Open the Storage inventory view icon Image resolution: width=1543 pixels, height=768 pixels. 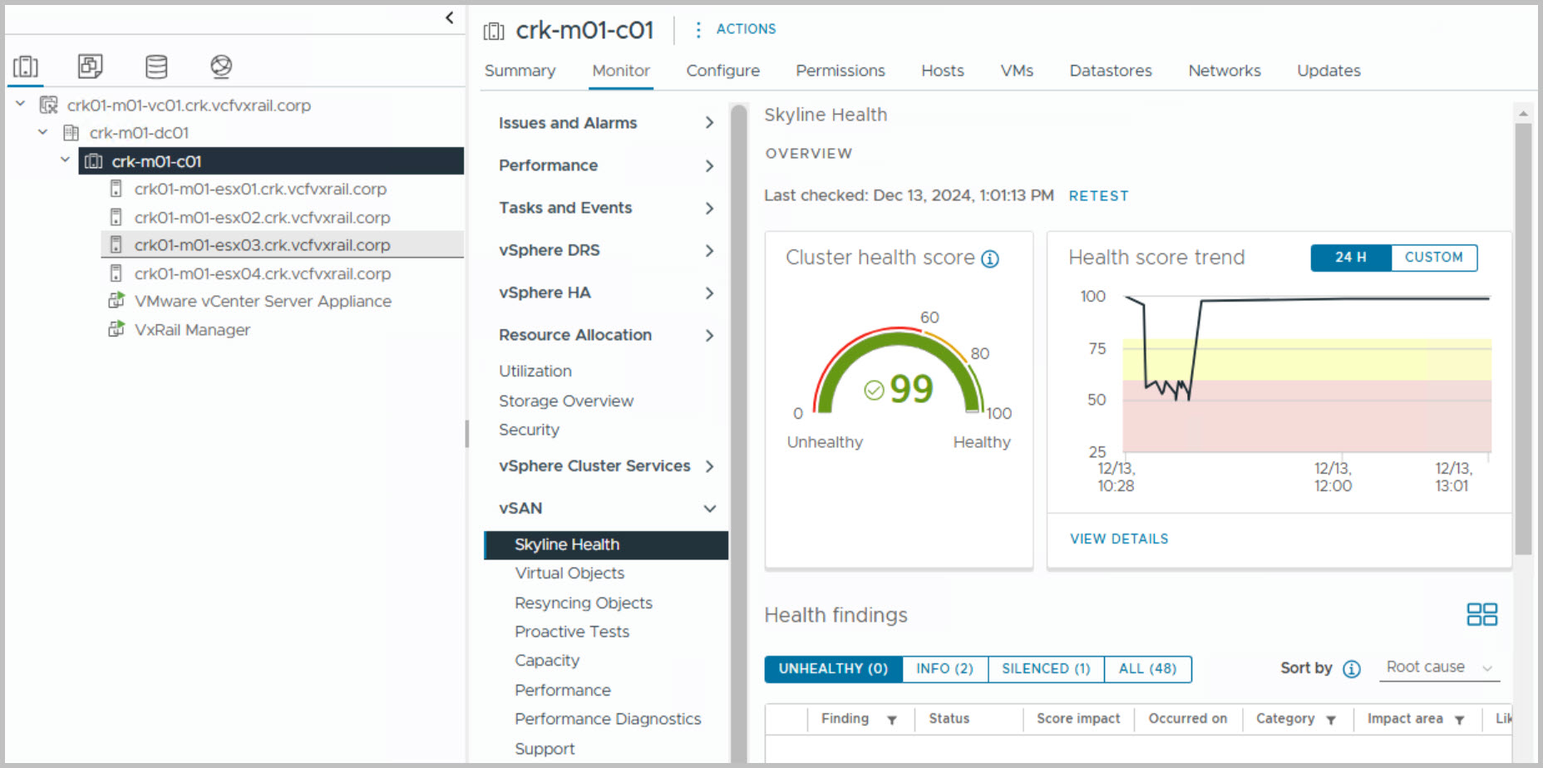click(156, 66)
